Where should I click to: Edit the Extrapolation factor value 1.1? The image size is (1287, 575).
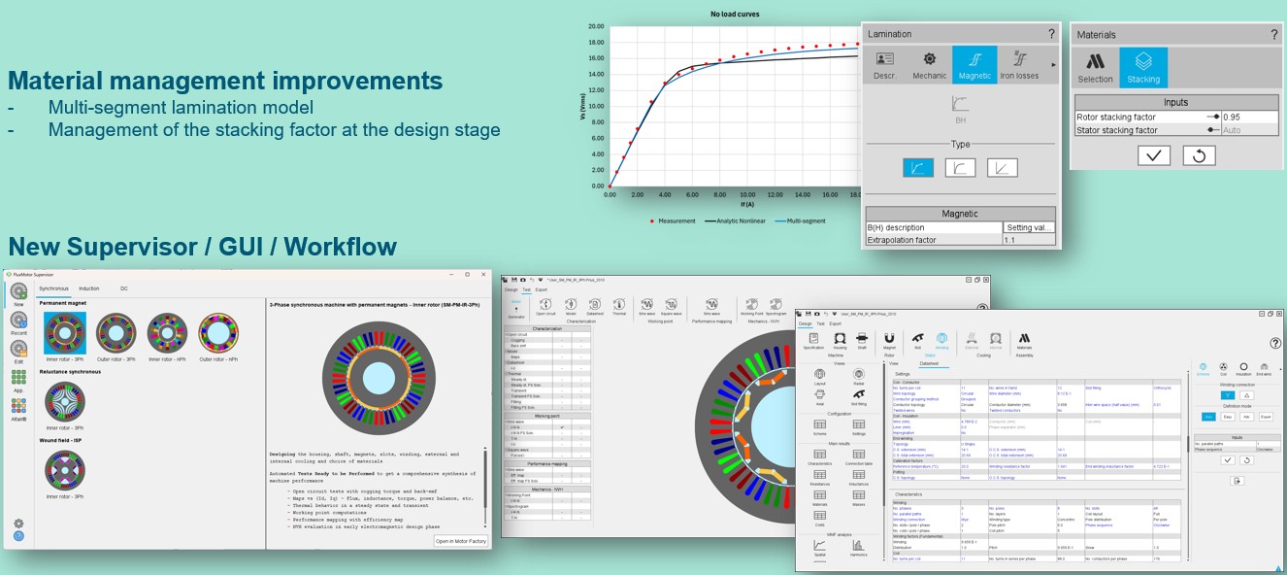pos(1028,240)
